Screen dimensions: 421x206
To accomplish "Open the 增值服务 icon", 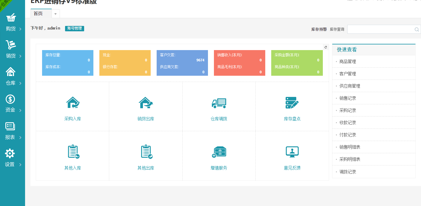I will (x=219, y=152).
